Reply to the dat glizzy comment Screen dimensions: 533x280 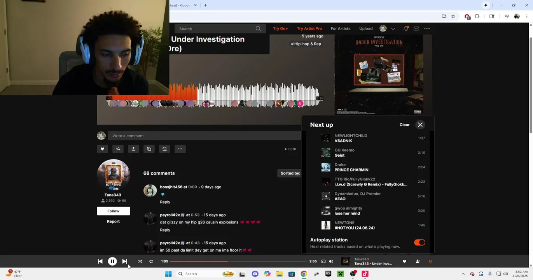165,230
